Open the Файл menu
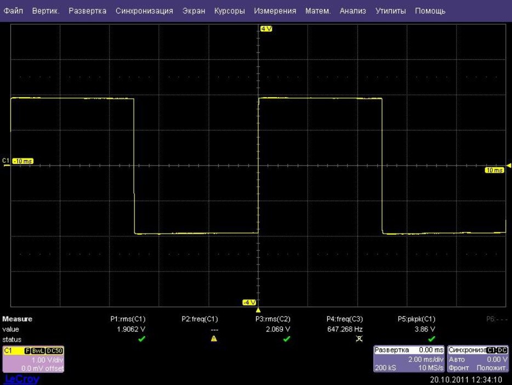The height and width of the screenshot is (385, 512). (x=14, y=11)
